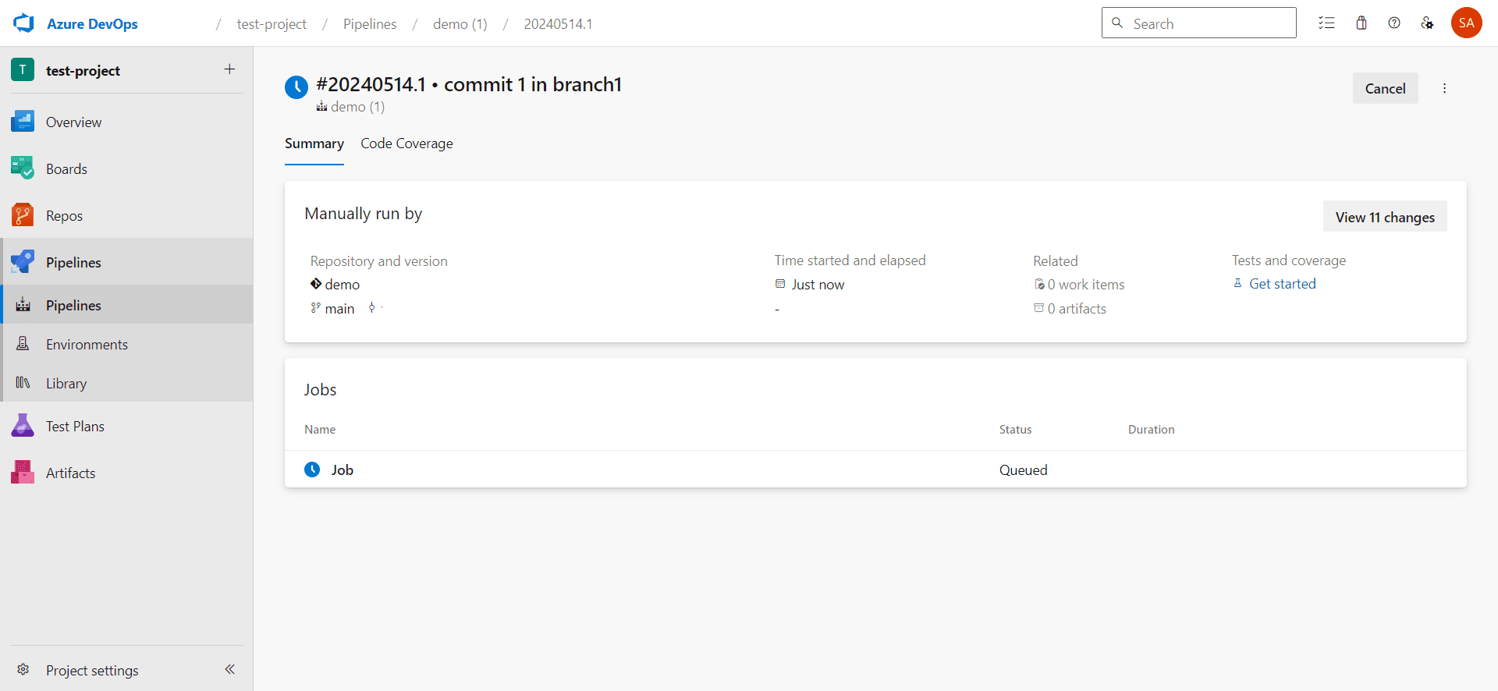The image size is (1498, 691).
Task: Open the work items task list icon
Action: pos(1326,23)
